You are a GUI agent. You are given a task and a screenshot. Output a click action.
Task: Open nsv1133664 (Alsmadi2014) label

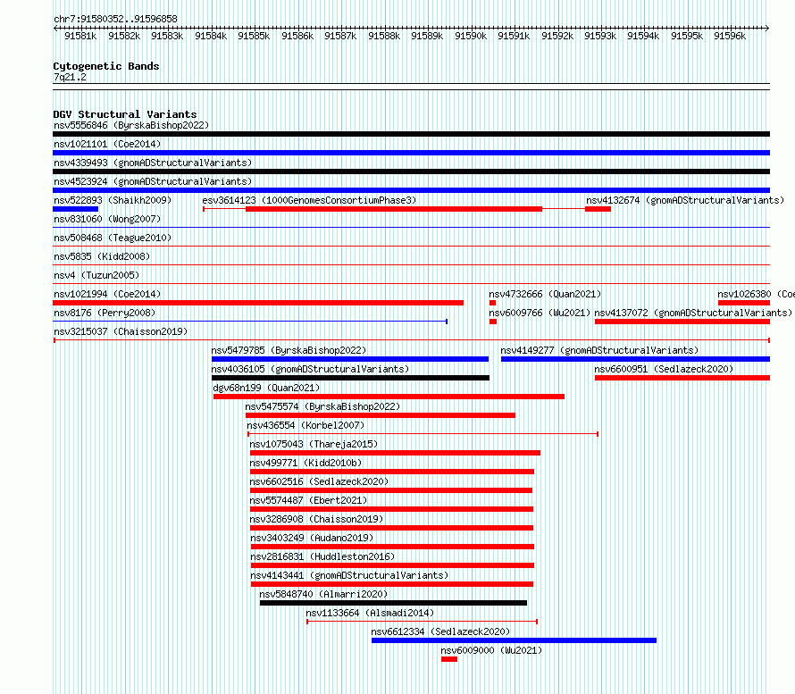[x=370, y=613]
